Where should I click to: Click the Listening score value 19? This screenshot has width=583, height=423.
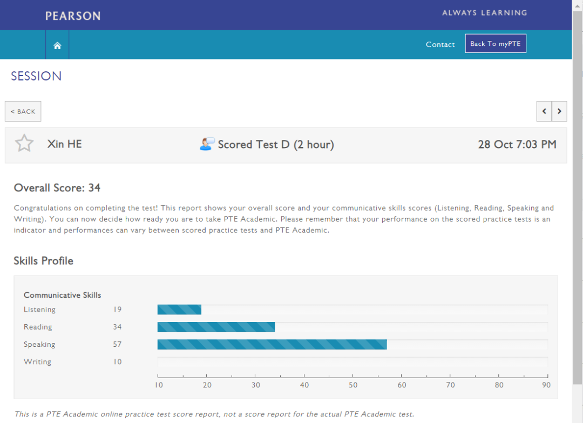click(x=118, y=310)
